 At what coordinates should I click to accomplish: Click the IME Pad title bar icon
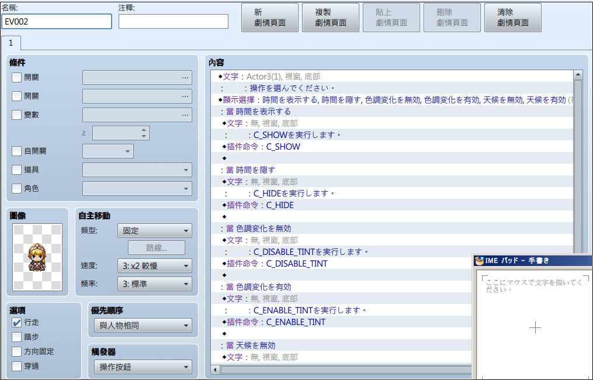pos(480,260)
